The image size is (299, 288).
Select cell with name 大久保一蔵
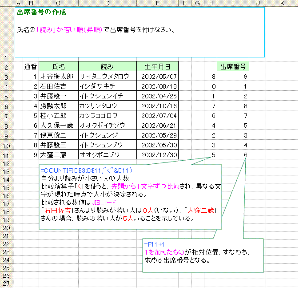point(59,125)
